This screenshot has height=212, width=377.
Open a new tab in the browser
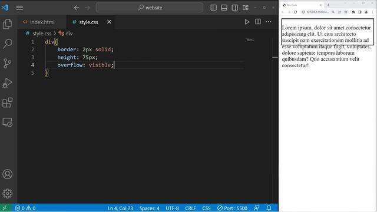point(328,5)
